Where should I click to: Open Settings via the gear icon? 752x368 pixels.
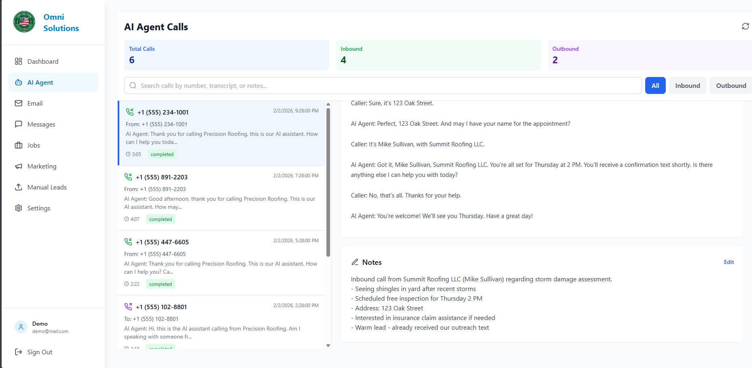(19, 208)
